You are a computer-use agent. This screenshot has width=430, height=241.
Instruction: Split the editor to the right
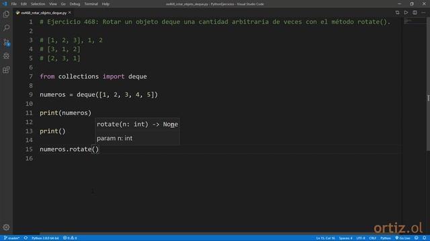tap(415, 13)
